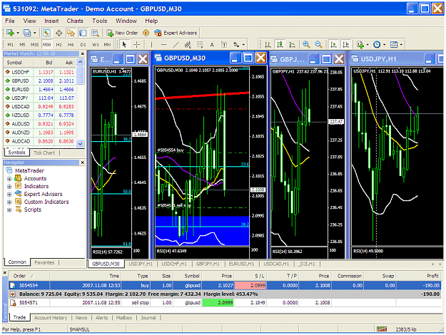
Task: Toggle the Data Window crosshair icon
Action: point(59,33)
